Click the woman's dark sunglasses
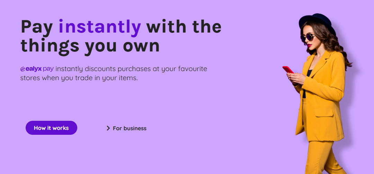The image size is (374, 174). pos(308,37)
